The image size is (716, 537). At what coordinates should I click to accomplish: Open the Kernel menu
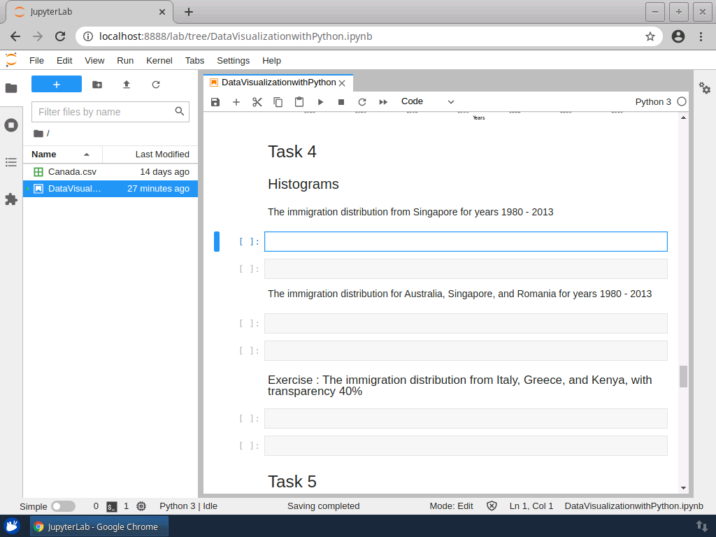(x=159, y=61)
